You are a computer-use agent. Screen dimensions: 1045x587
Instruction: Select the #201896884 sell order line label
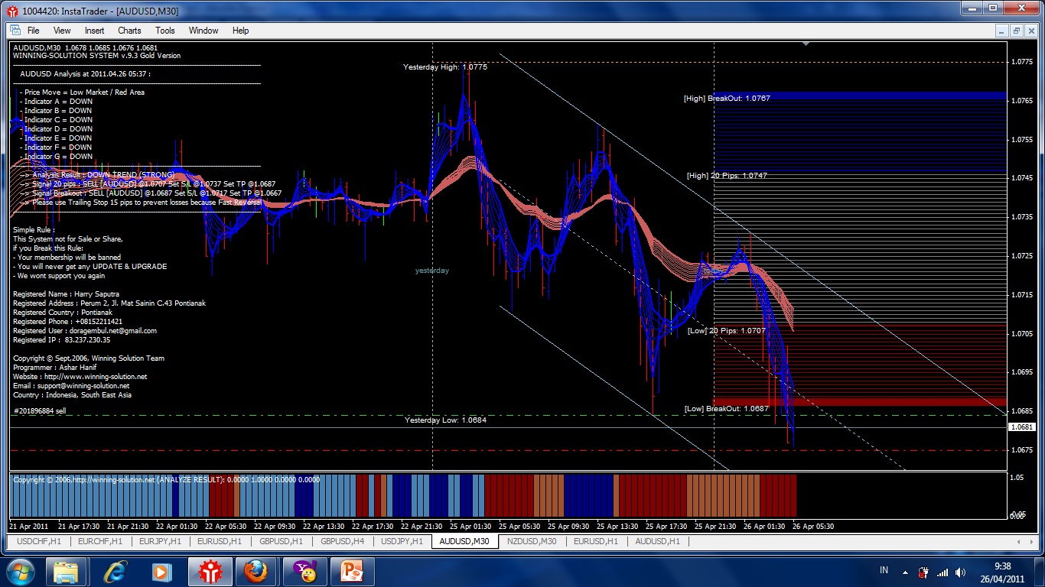click(x=40, y=410)
